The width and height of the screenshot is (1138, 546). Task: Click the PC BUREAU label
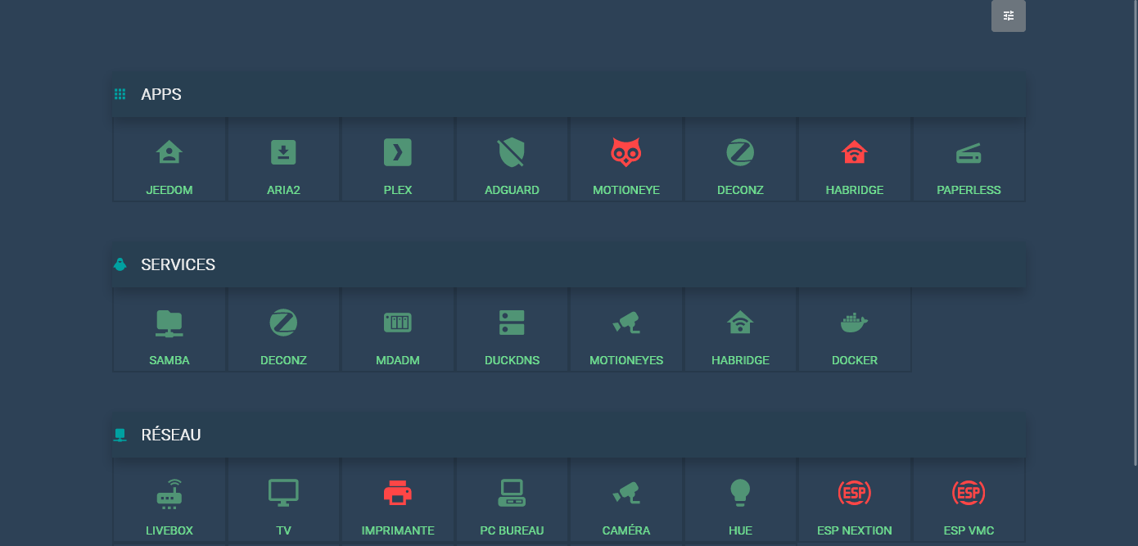512,530
